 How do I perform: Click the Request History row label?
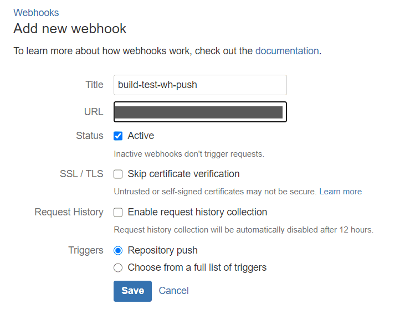69,212
